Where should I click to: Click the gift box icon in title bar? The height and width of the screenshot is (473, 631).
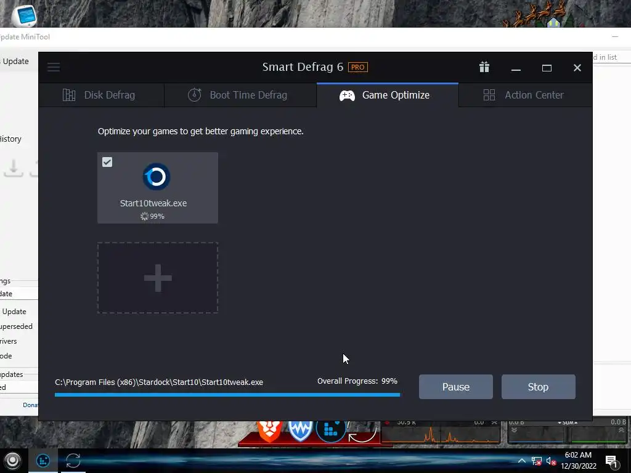tap(484, 67)
